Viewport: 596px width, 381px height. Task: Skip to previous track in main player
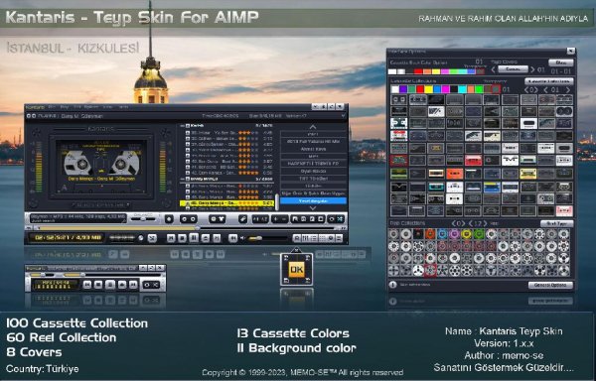171,238
